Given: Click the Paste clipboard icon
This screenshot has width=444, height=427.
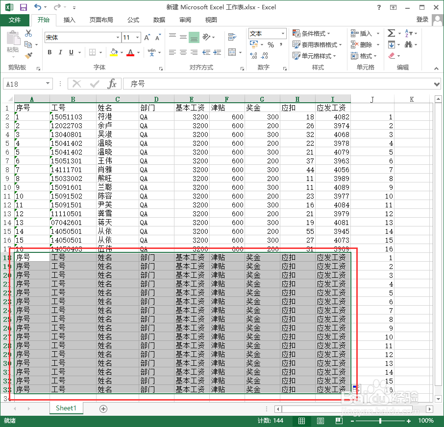Looking at the screenshot, I should point(13,38).
